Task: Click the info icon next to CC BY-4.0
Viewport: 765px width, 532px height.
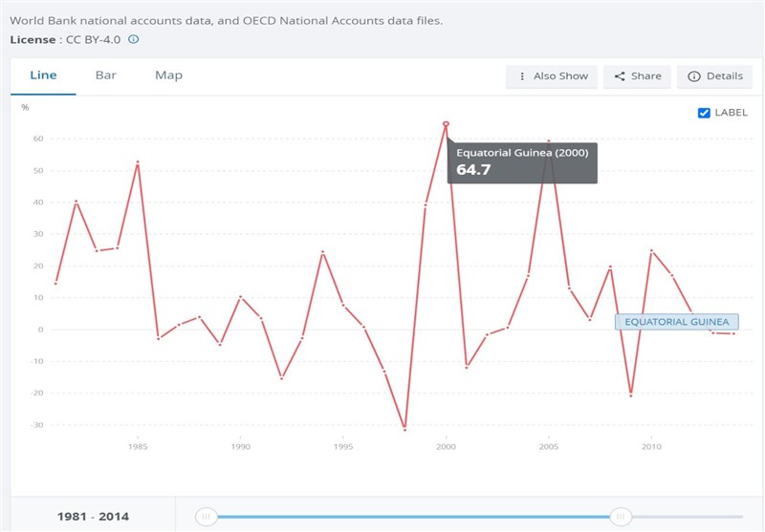Action: (134, 39)
